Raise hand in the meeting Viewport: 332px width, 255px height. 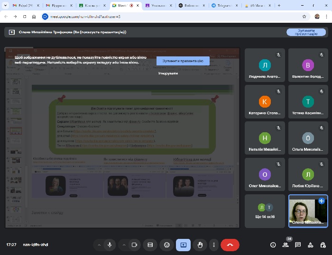coord(200,245)
